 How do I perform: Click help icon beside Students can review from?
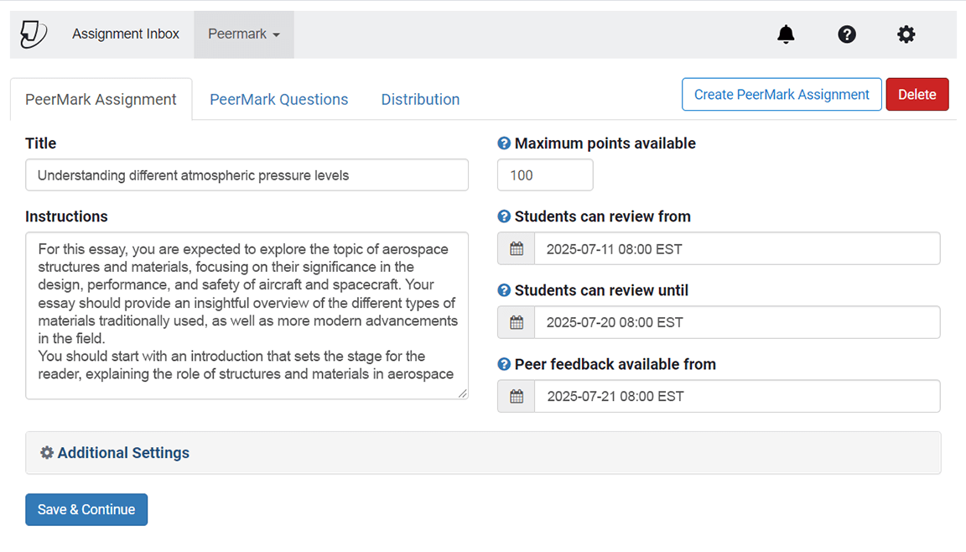(x=504, y=216)
